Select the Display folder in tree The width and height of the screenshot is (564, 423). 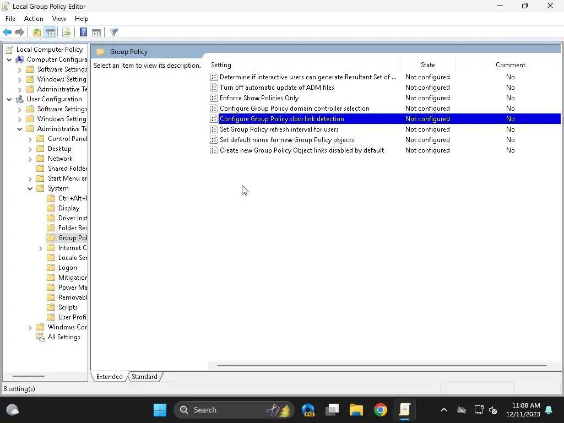pos(69,208)
